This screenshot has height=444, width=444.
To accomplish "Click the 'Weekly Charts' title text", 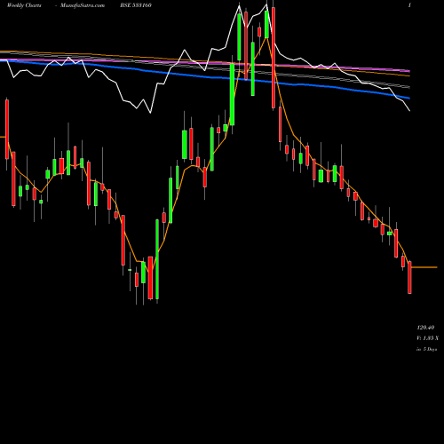I will [24, 5].
